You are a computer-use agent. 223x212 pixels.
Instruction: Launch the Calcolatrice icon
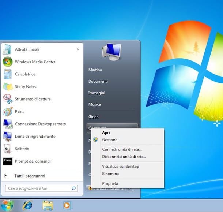click(8, 74)
